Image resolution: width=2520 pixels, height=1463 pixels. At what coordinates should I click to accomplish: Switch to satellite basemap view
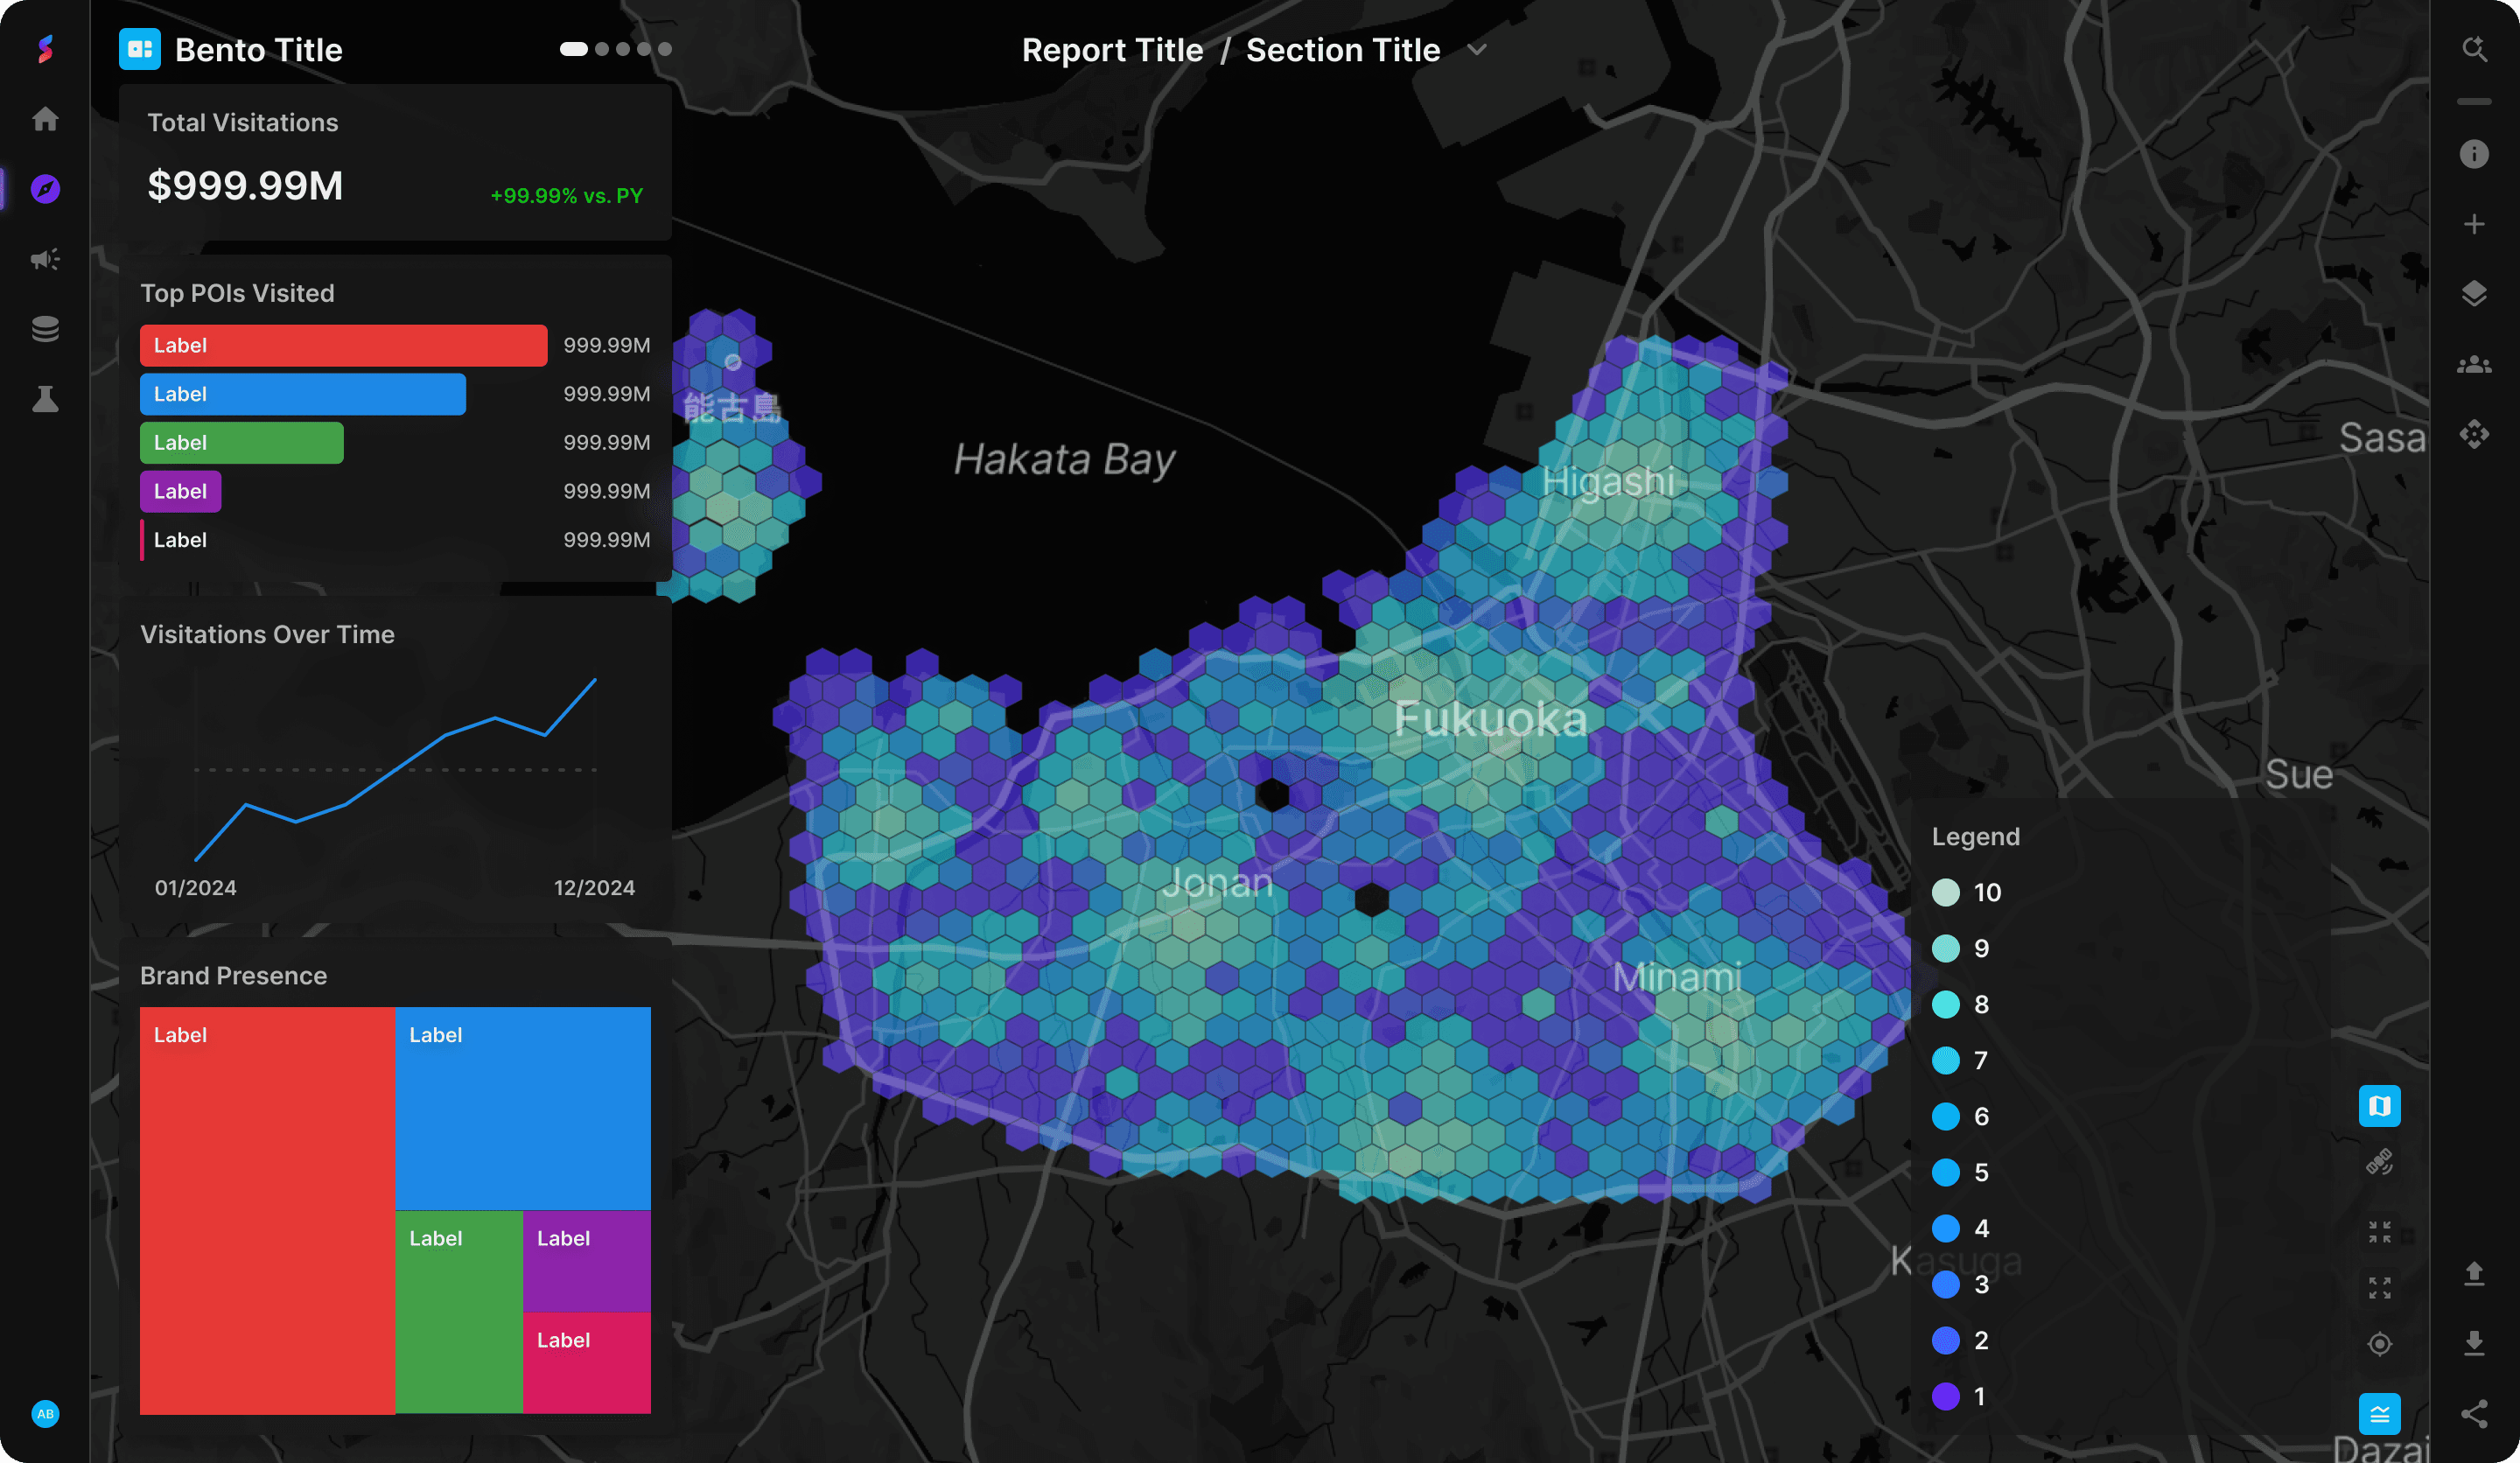pos(2379,1162)
